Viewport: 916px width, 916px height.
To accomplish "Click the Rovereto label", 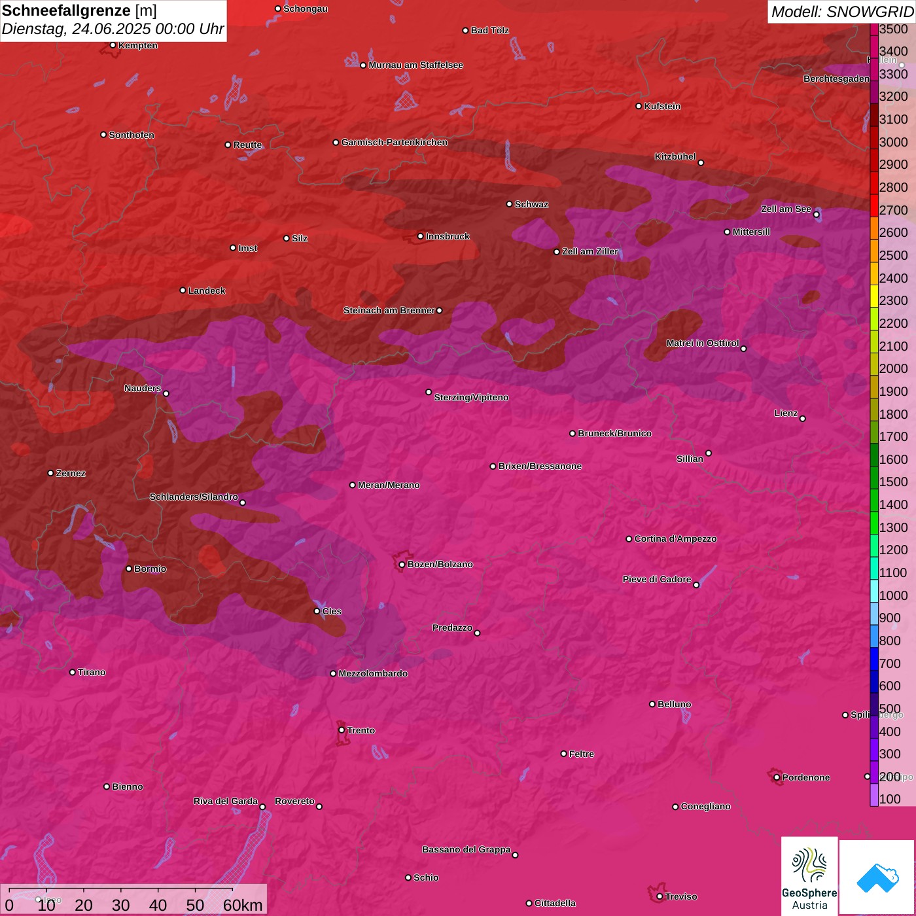I will point(294,801).
